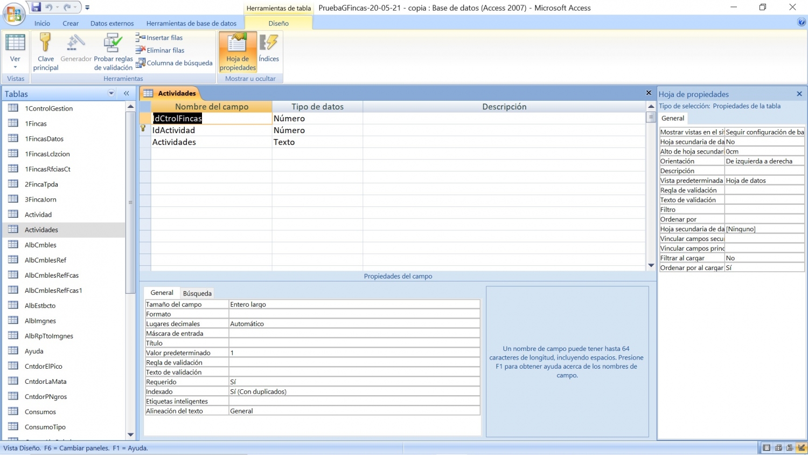This screenshot has width=808, height=455.
Task: Open the Datos externos ribbon tab
Action: tap(112, 23)
